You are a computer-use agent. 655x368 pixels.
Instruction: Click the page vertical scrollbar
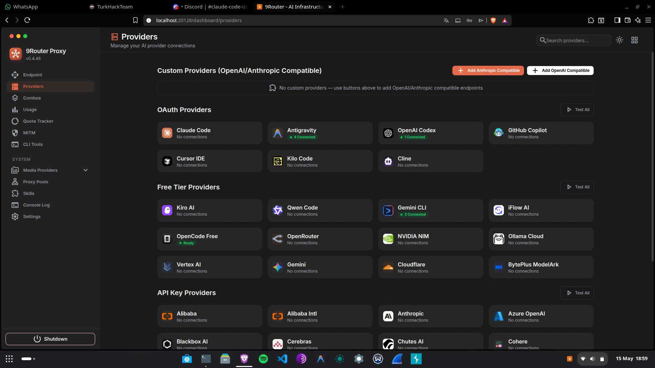[653, 157]
